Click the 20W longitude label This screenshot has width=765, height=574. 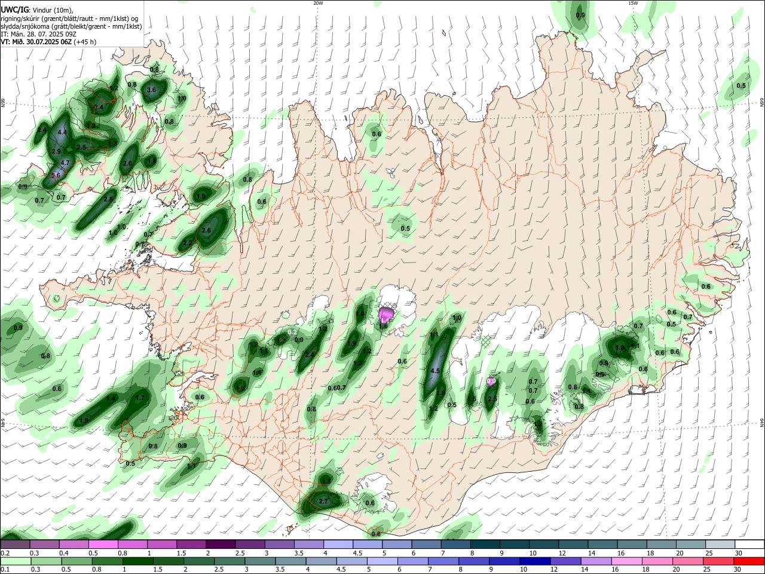click(318, 3)
